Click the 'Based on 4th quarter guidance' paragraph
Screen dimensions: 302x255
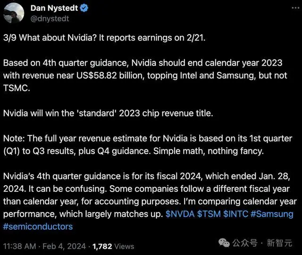145,75
